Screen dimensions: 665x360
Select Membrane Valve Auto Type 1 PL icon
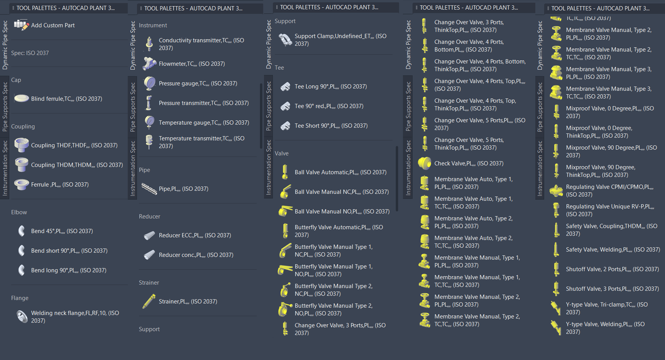[425, 183]
